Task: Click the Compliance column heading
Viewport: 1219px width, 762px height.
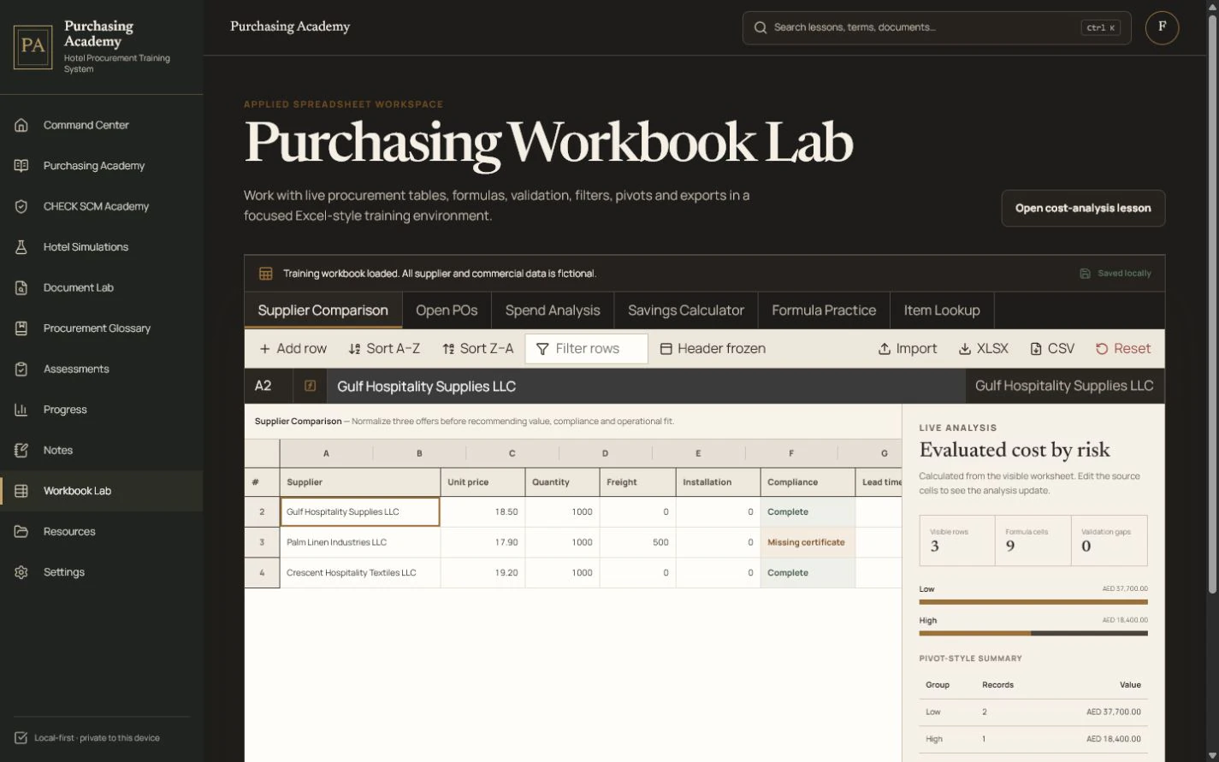Action: tap(808, 482)
